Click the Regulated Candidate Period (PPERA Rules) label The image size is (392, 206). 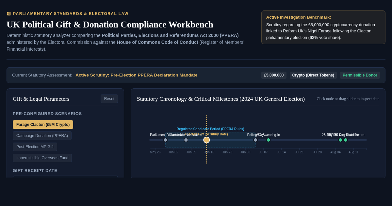[x=210, y=129]
